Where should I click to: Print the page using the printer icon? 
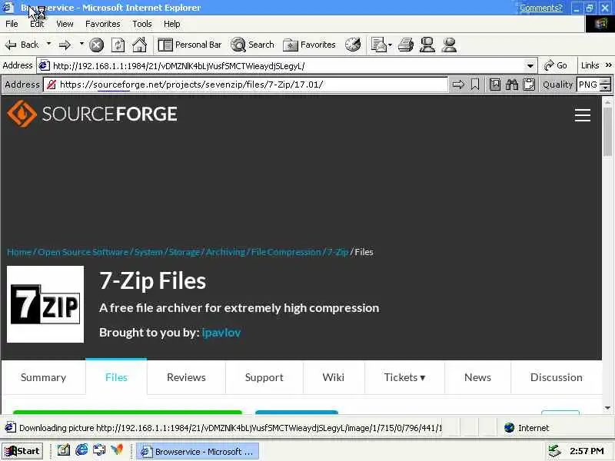406,45
